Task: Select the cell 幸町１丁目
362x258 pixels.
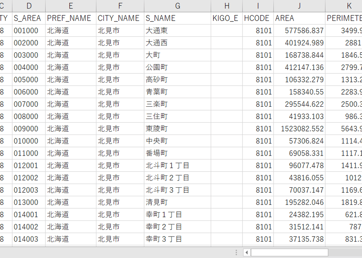Action: pyautogui.click(x=177, y=215)
